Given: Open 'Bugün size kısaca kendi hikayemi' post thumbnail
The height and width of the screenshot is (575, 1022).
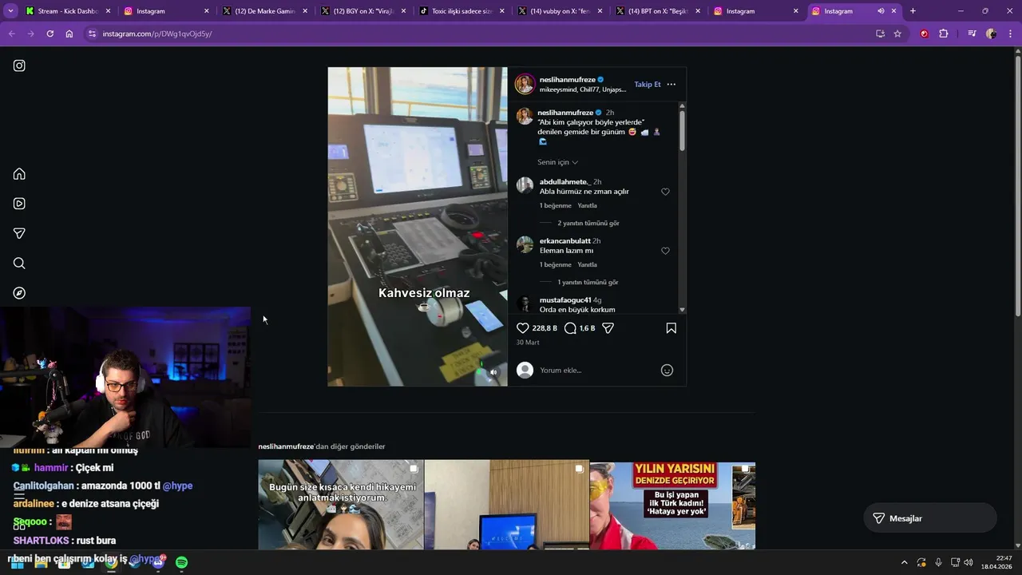Looking at the screenshot, I should (x=341, y=505).
